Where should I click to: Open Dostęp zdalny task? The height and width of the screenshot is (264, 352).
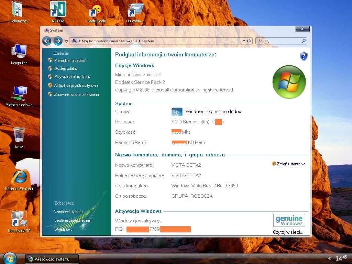(66, 68)
